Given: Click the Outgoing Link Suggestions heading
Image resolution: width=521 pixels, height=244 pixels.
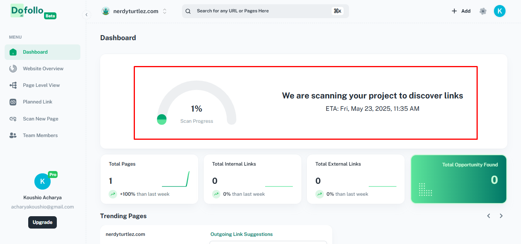Looking at the screenshot, I should tap(242, 234).
